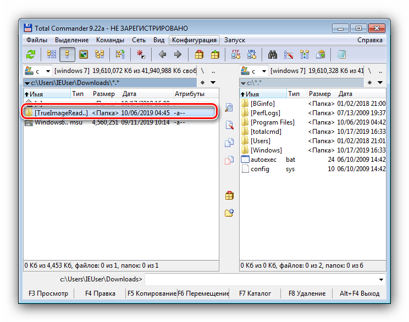The image size is (409, 322).
Task: Click the toolbar icon left of the red asterisk
Action: [x=120, y=54]
